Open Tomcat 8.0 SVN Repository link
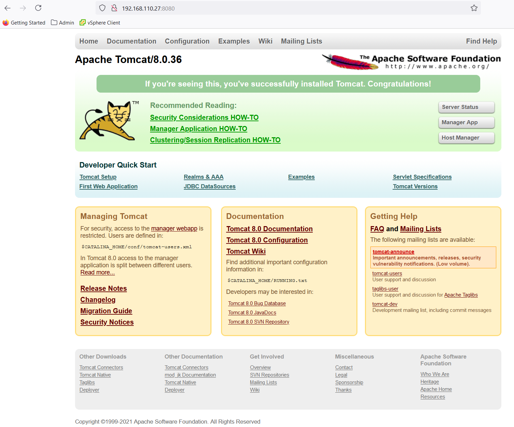Image resolution: width=514 pixels, height=427 pixels. click(x=259, y=322)
